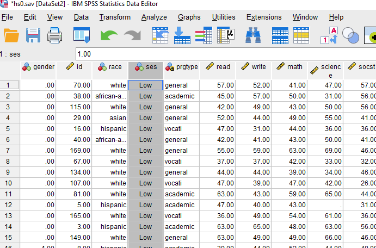Image resolution: width=376 pixels, height=248 pixels.
Task: Select row number 5 header
Action: click(x=9, y=129)
